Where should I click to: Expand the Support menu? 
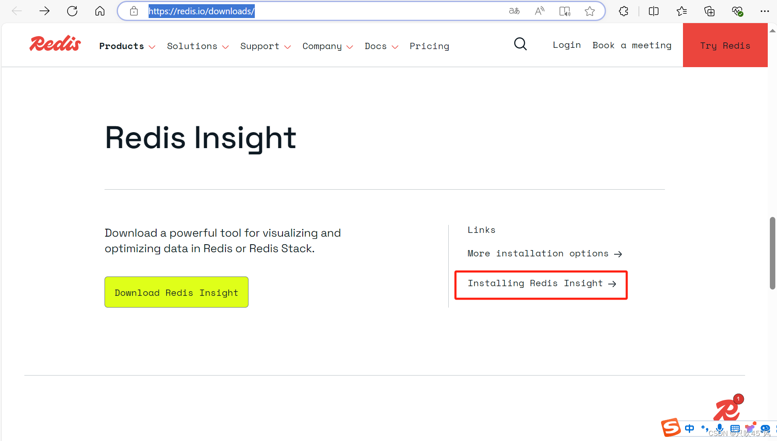[265, 46]
